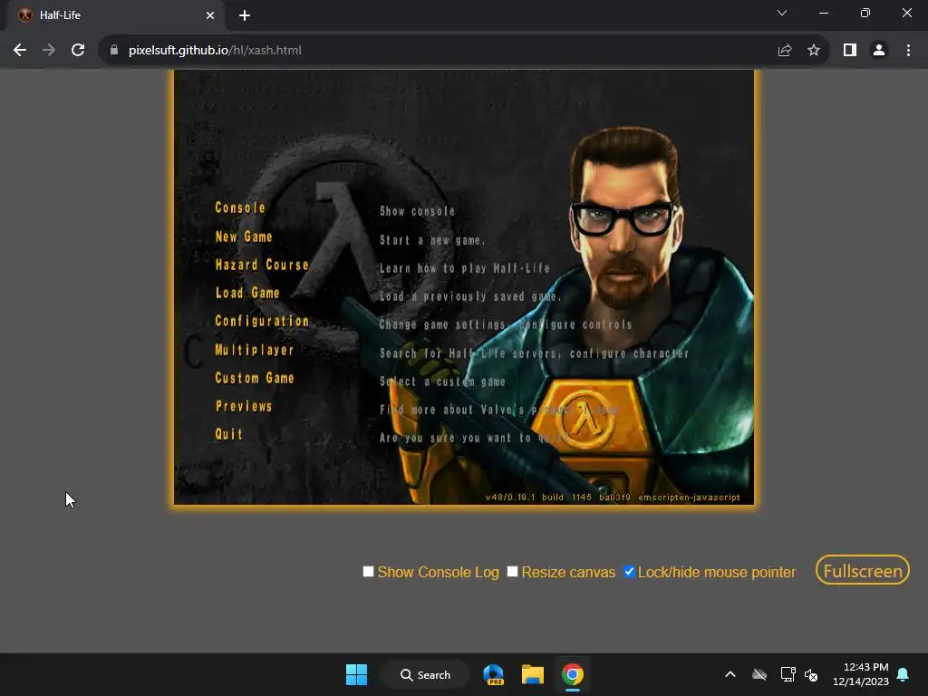Open clock and date 12:43 PM
Screen dimensions: 928x696
861,674
